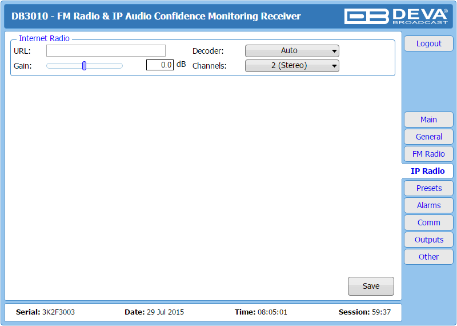Click the Date value 29 Jul 2015
The image size is (457, 326).
coord(165,312)
